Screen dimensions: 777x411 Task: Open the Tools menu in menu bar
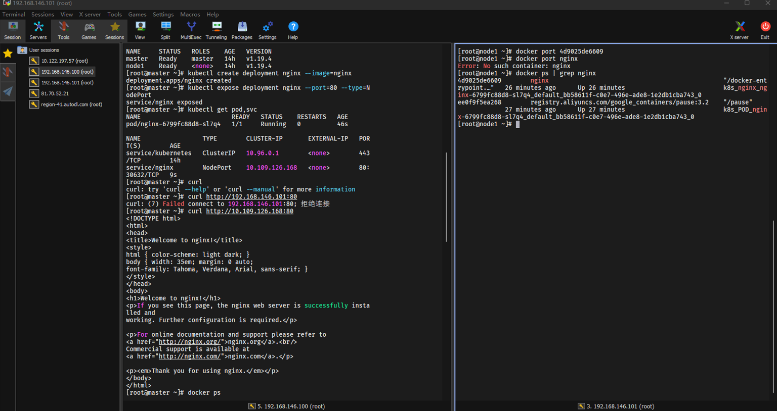point(114,14)
